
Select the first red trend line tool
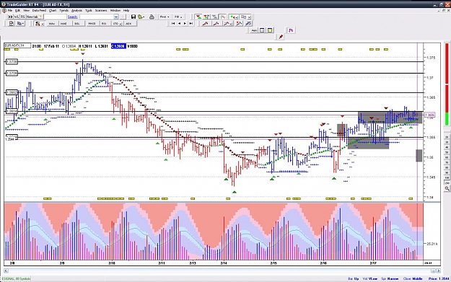(x=206, y=24)
